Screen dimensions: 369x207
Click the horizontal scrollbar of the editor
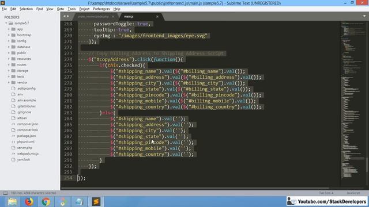point(195,188)
